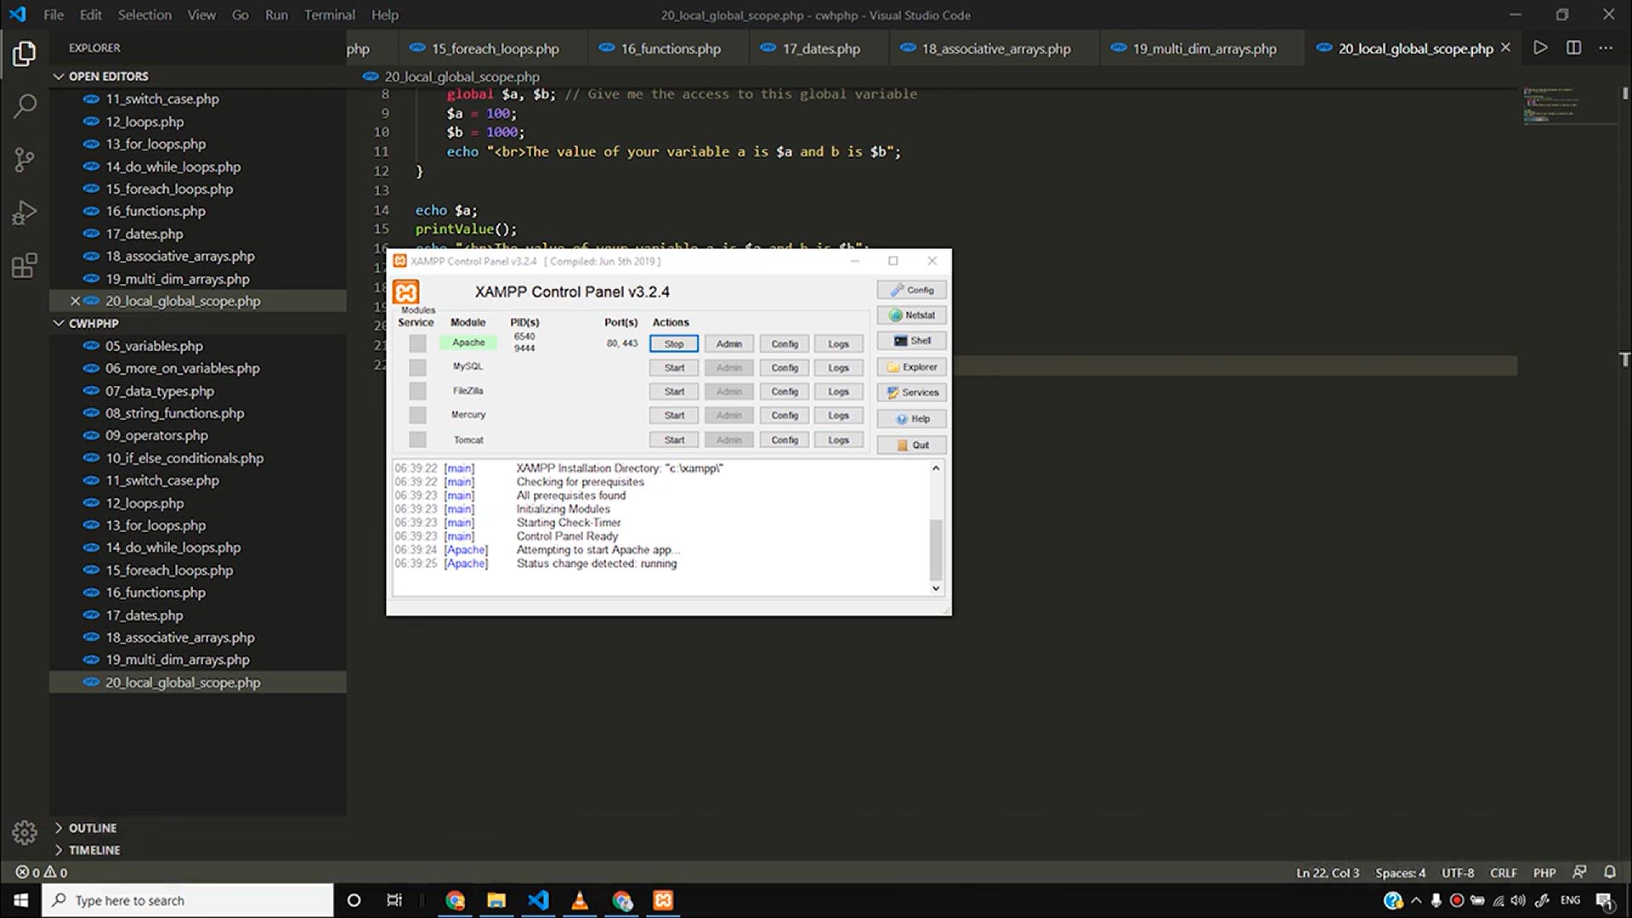The width and height of the screenshot is (1632, 918).
Task: Toggle the Apache service checkbox
Action: click(x=417, y=343)
